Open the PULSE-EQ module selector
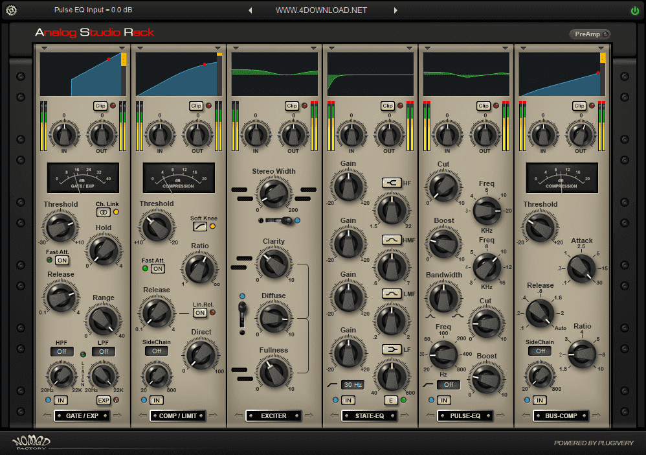The image size is (646, 455). coord(465,416)
